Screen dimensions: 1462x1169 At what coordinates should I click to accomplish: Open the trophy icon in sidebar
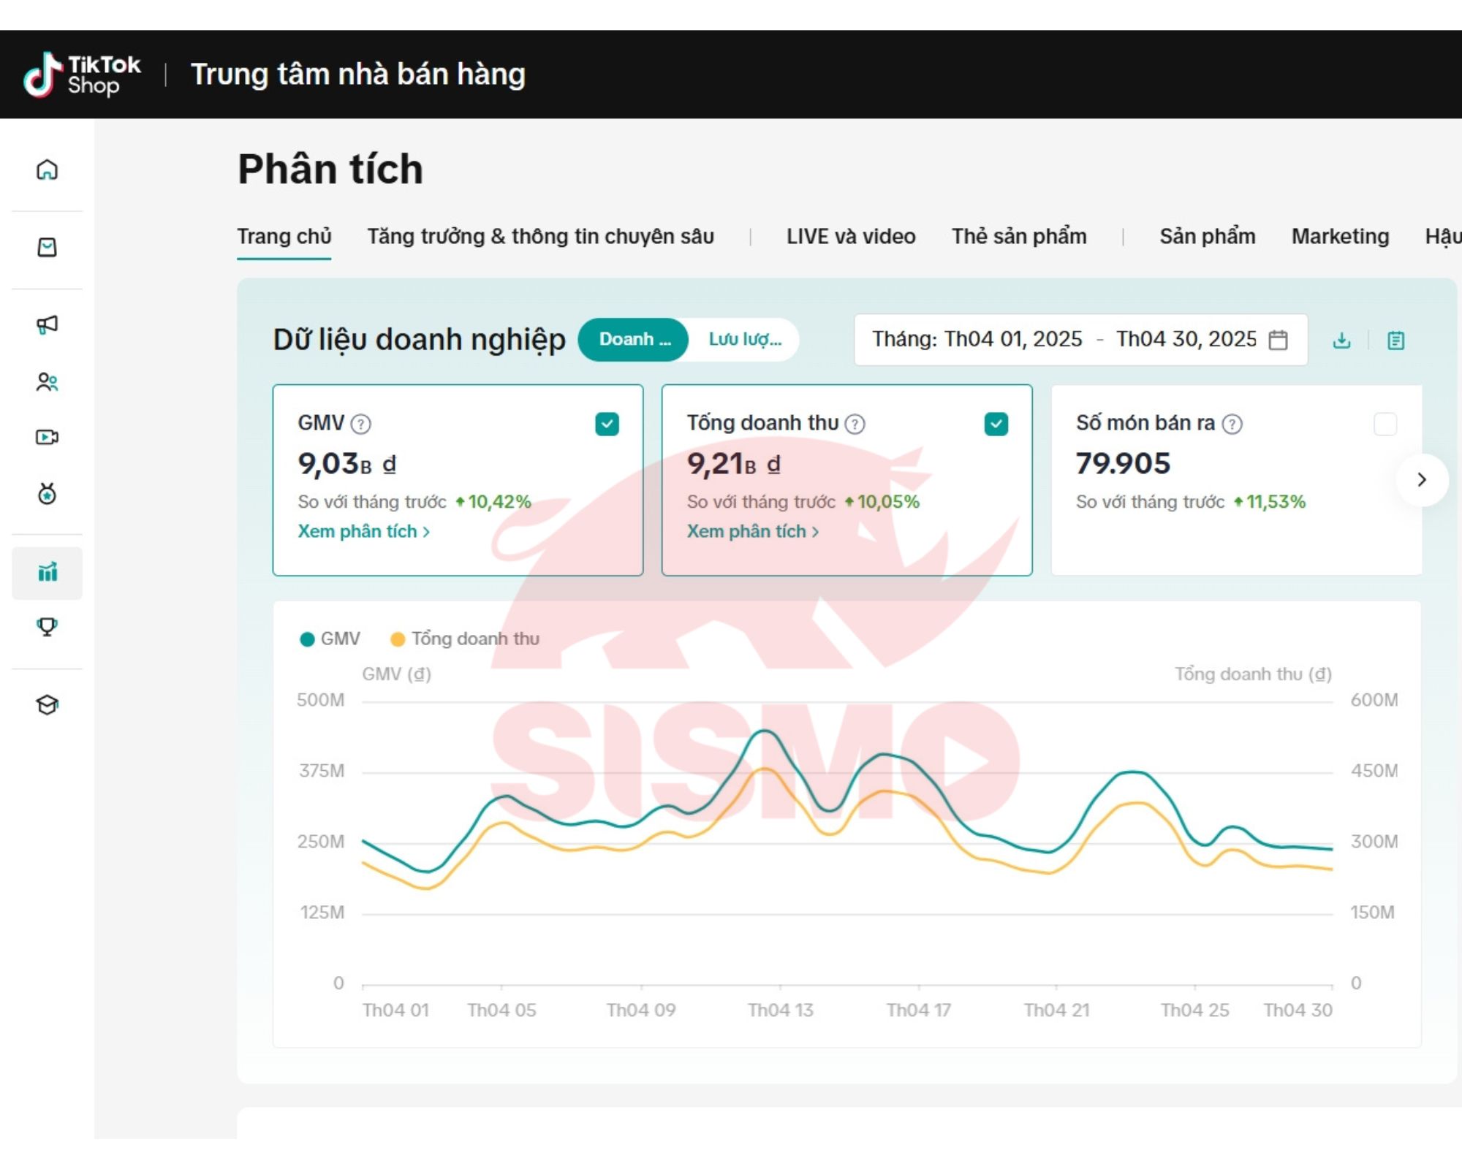[47, 627]
